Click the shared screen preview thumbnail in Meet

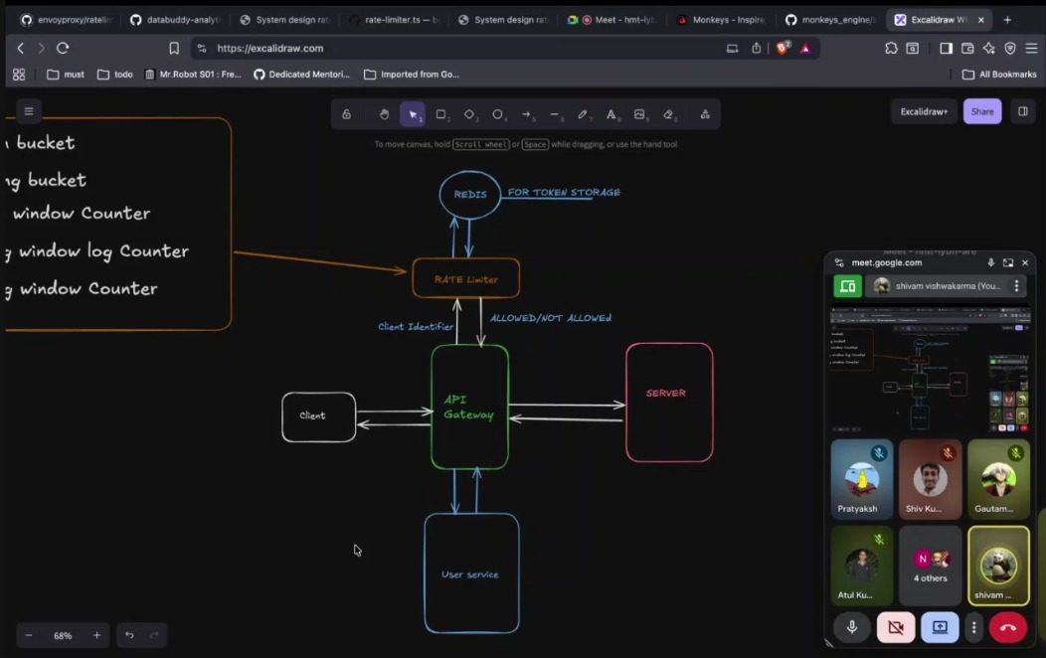tap(930, 370)
